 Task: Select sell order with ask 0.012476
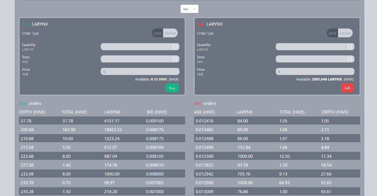point(277,121)
